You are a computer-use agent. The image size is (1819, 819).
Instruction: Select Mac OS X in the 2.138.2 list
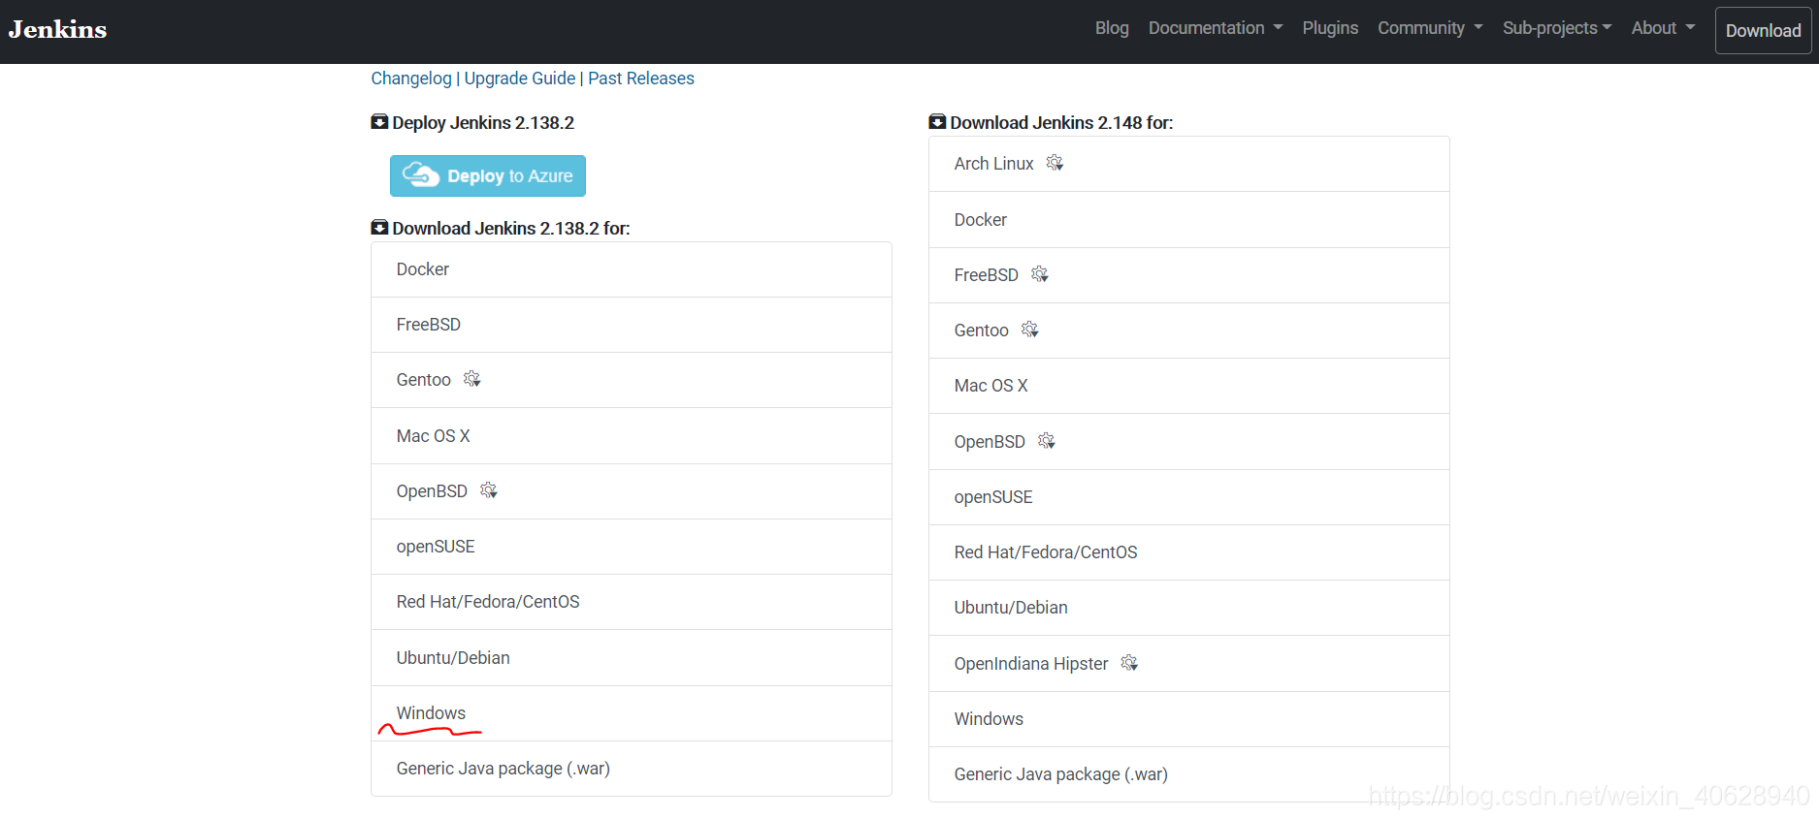(632, 436)
